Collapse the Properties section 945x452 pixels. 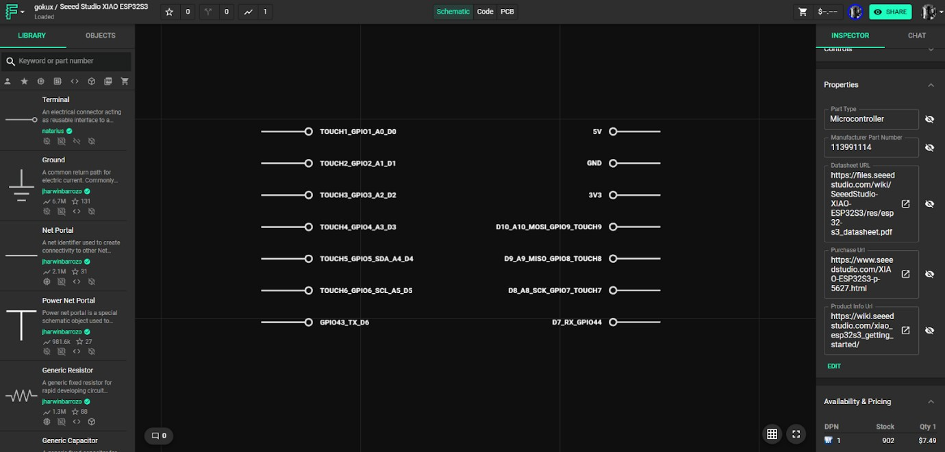click(931, 85)
